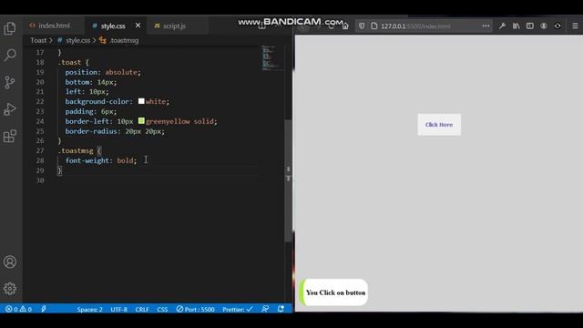This screenshot has height=328, width=583.
Task: Click the Click Here button in browser
Action: click(439, 125)
